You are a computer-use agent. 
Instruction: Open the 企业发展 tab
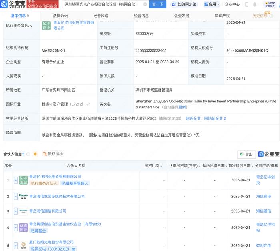[182, 16]
